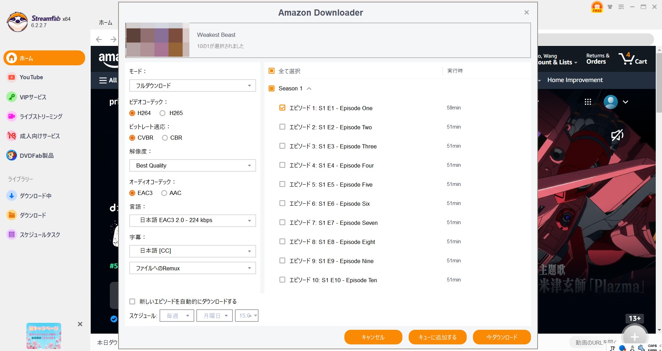
Task: Click the download now button
Action: tap(502, 337)
